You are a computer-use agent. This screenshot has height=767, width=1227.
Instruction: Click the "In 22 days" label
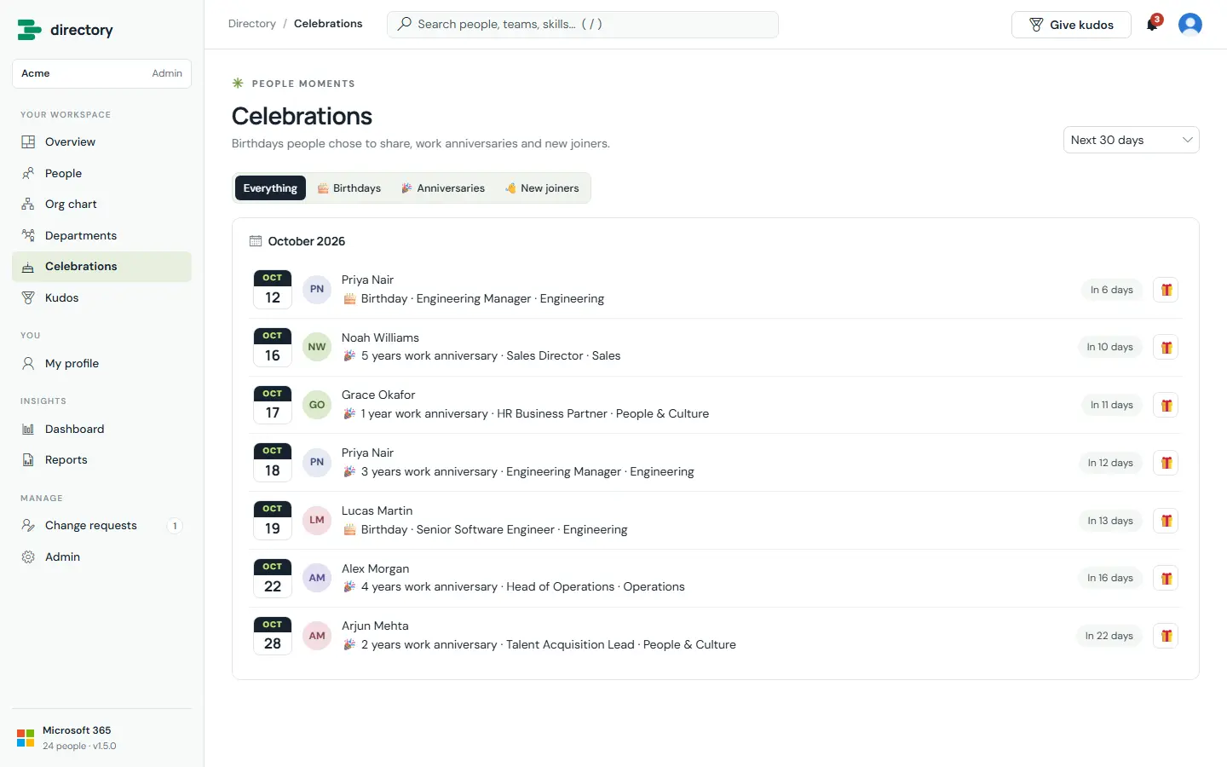(1109, 636)
